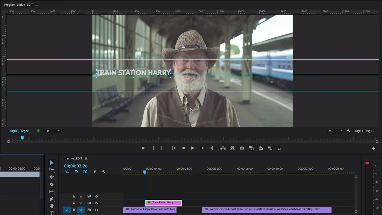Open the Button Editor plus icon

(374, 149)
